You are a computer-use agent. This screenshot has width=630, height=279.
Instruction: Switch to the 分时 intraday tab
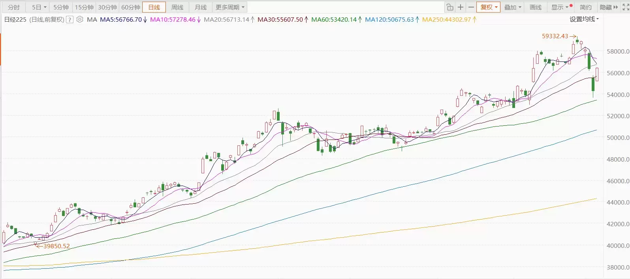coord(14,7)
